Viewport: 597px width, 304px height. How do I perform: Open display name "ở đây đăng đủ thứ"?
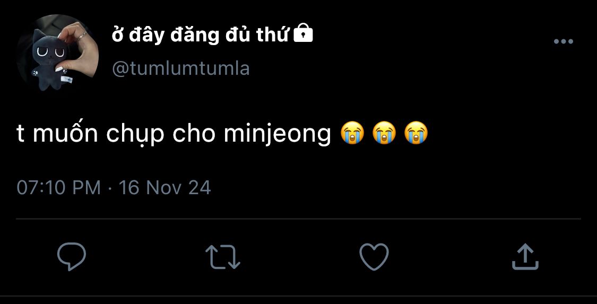click(200, 35)
